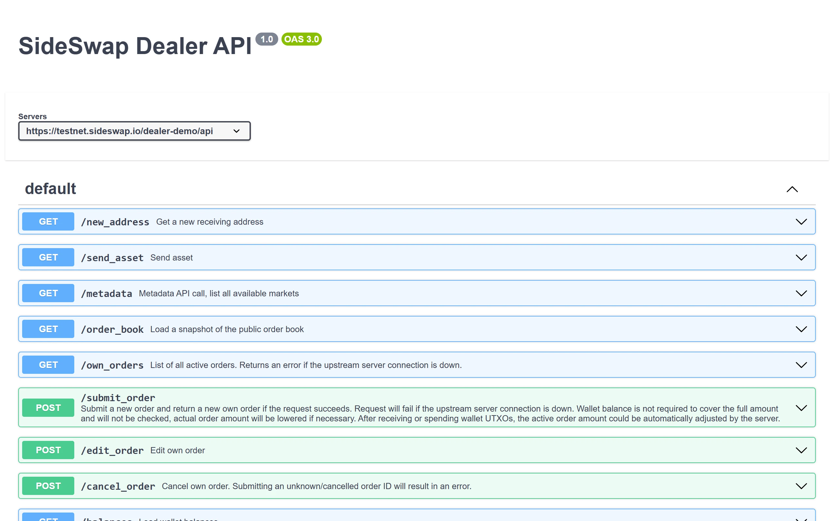This screenshot has height=521, width=834.
Task: Open the Servers URL dropdown
Action: [135, 131]
